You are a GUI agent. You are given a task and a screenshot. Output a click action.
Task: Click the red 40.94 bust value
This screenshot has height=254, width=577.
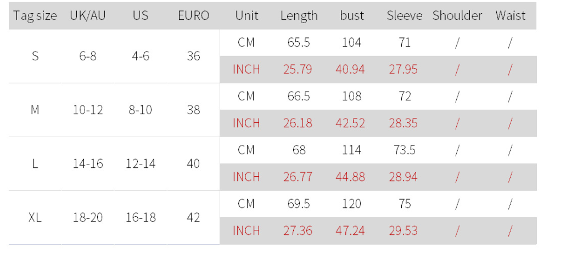click(350, 70)
